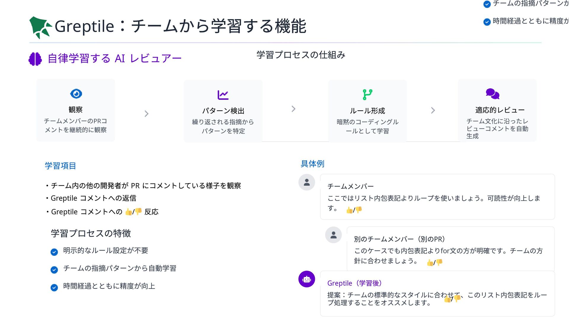
Task: Click the chevron between ルール形成 and 適応的レビュー
Action: point(433,110)
